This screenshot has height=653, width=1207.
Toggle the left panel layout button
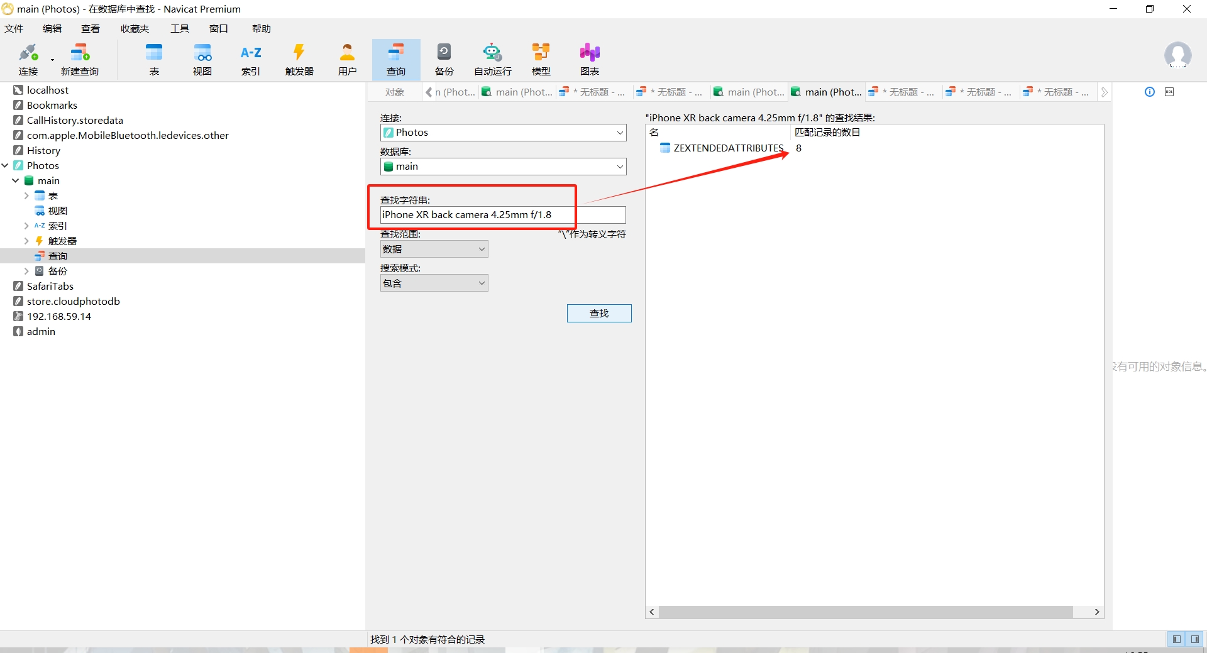point(1176,639)
